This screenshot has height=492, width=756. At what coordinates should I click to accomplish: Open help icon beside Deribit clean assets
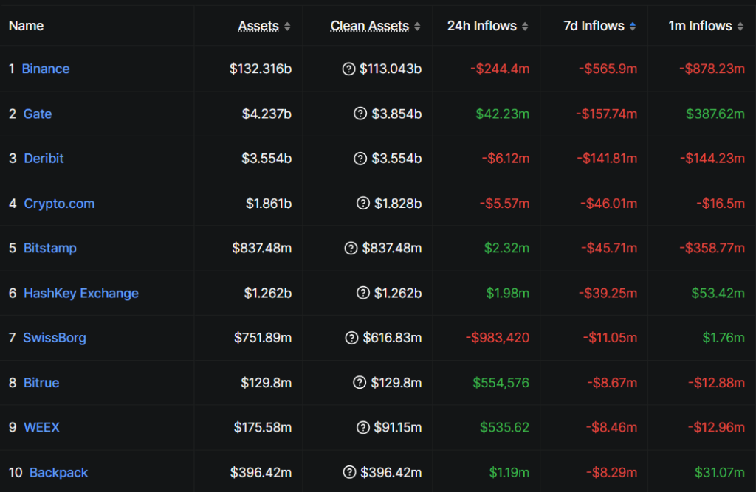click(x=360, y=159)
